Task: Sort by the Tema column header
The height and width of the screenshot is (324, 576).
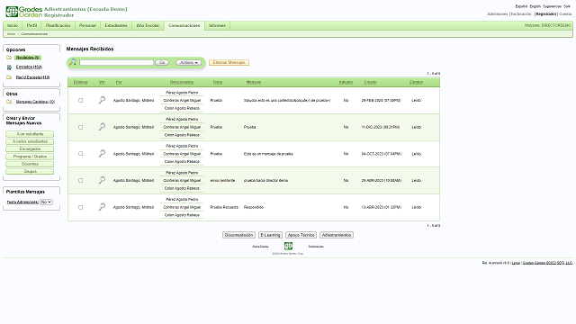Action: (218, 82)
